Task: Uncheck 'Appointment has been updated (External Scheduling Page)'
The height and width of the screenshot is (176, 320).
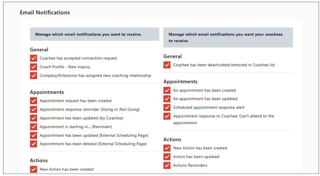Action: [34, 135]
